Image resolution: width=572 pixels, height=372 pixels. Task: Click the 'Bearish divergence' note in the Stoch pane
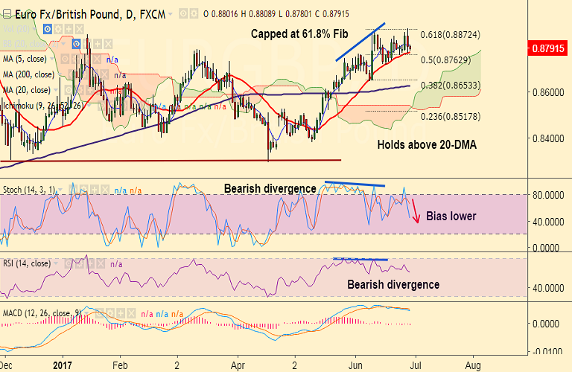pyautogui.click(x=270, y=189)
